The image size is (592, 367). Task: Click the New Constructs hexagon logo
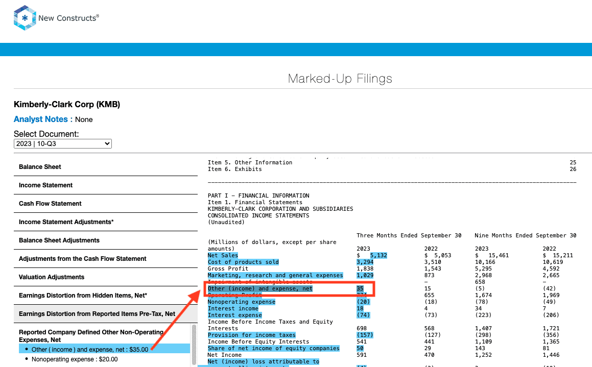[x=25, y=18]
